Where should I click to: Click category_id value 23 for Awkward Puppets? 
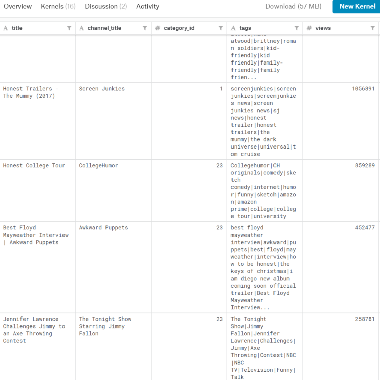[x=219, y=228]
